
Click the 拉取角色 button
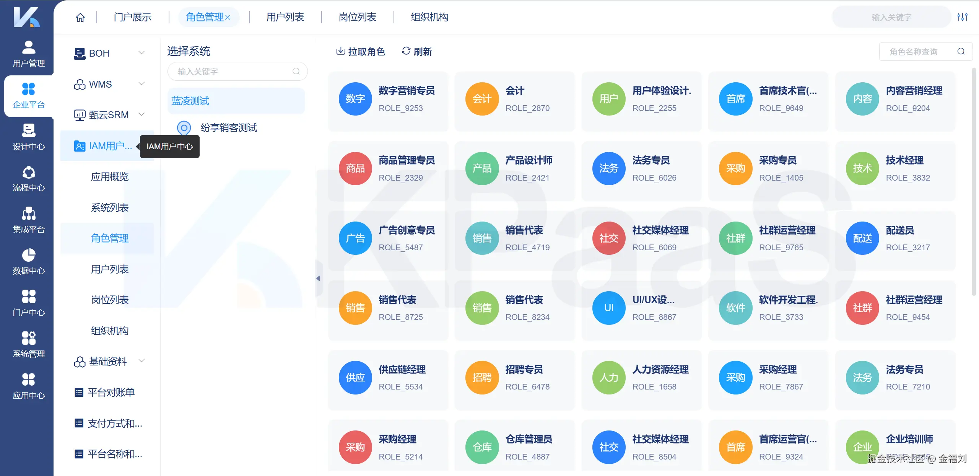click(x=360, y=52)
